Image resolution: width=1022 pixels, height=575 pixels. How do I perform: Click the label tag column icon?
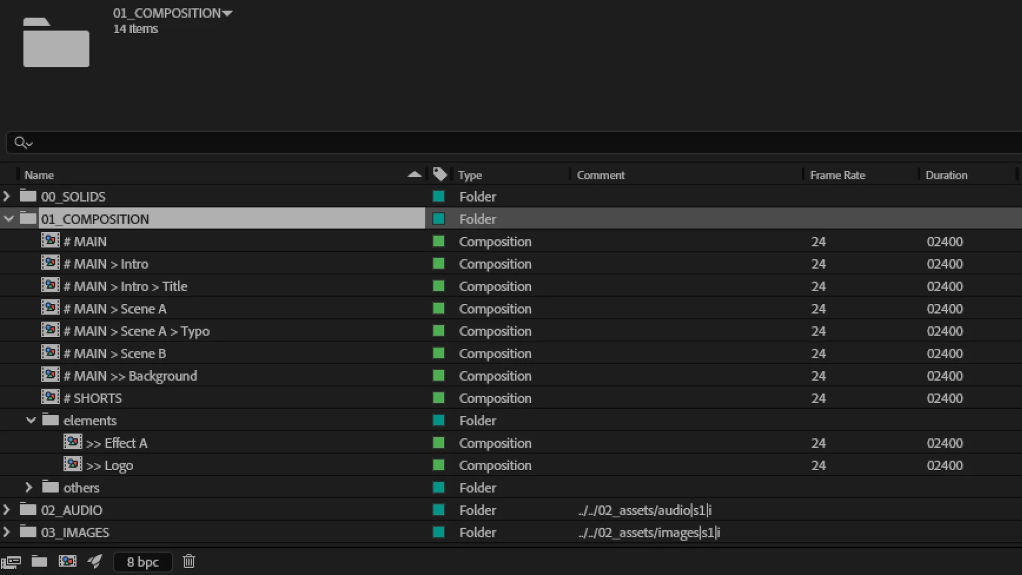pos(440,175)
